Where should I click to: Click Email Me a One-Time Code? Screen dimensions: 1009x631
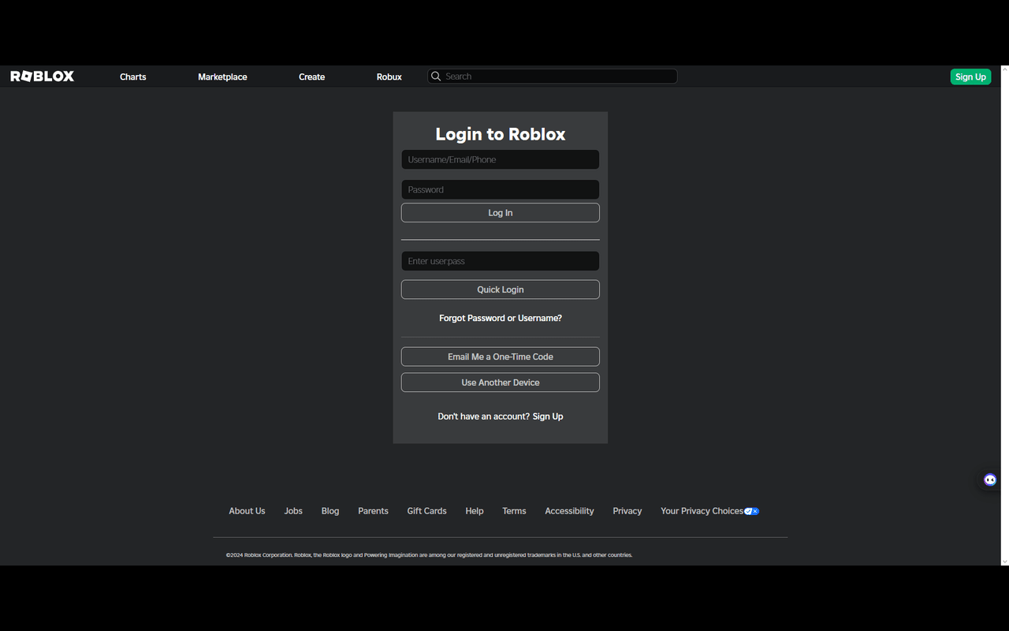tap(501, 357)
